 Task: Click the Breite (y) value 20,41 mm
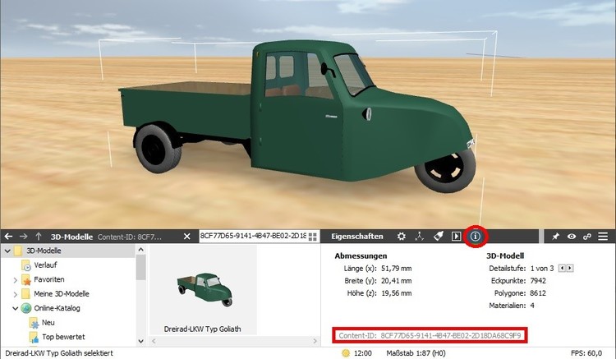tap(397, 281)
